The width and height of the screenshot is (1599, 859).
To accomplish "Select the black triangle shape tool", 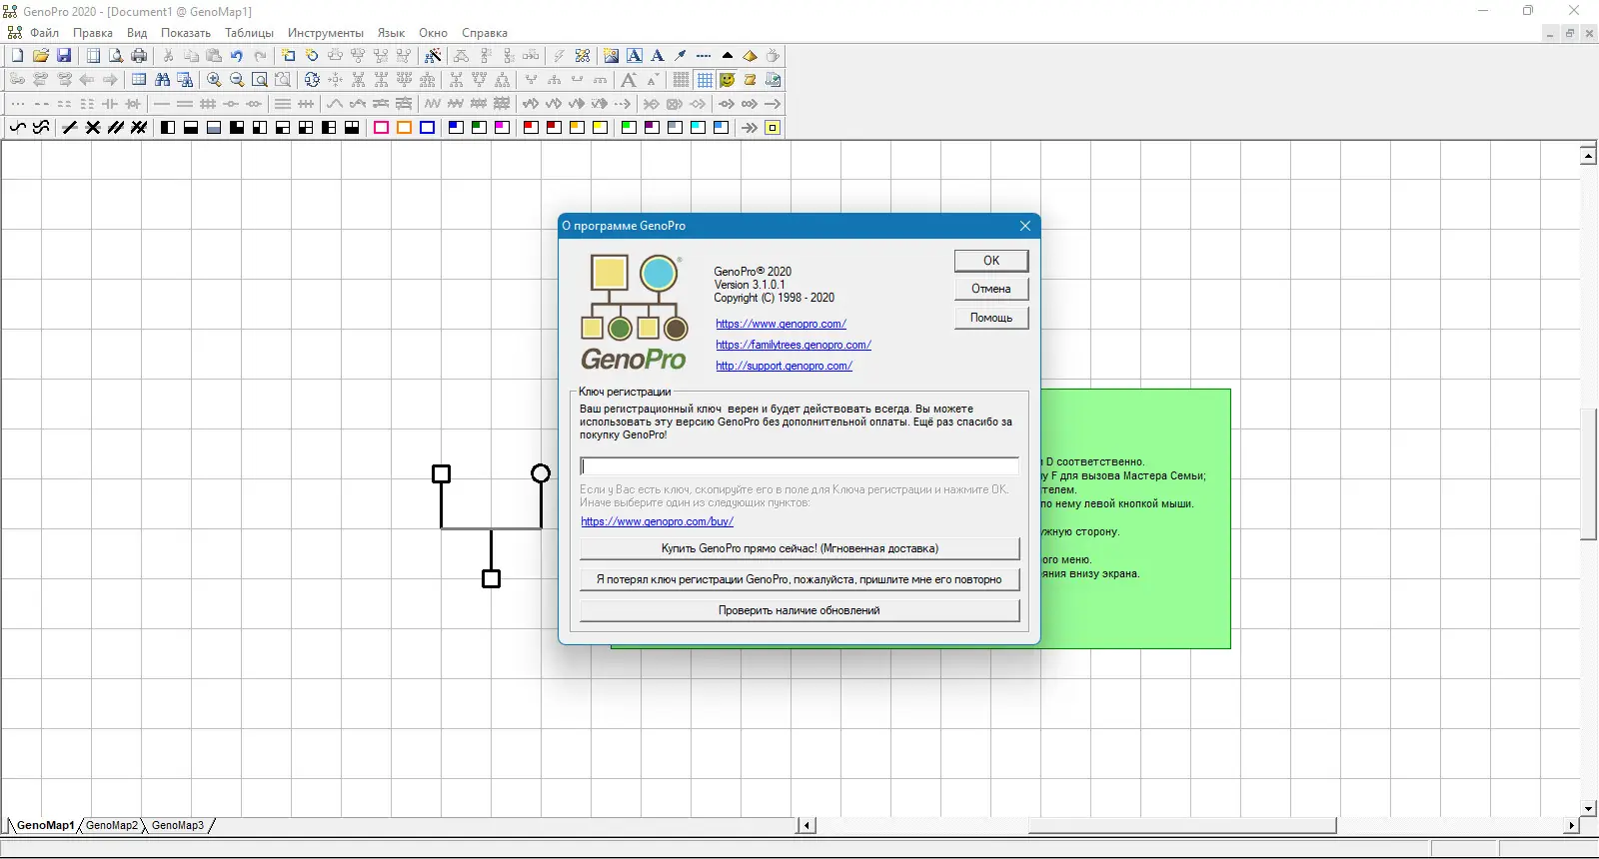I will [x=727, y=56].
